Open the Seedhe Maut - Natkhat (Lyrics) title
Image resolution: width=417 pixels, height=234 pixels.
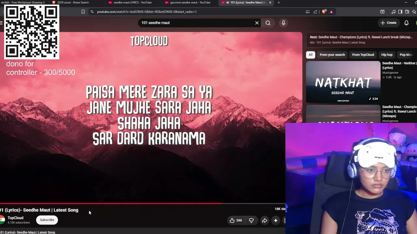point(399,65)
